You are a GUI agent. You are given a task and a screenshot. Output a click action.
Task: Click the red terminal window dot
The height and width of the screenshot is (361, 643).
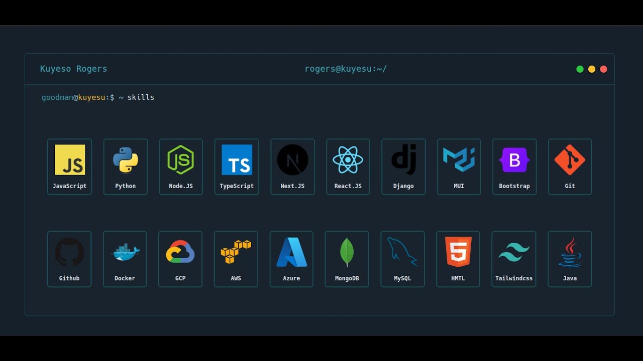click(603, 69)
